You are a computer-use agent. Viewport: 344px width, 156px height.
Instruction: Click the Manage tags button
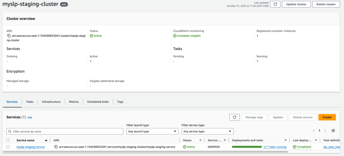pos(254,117)
